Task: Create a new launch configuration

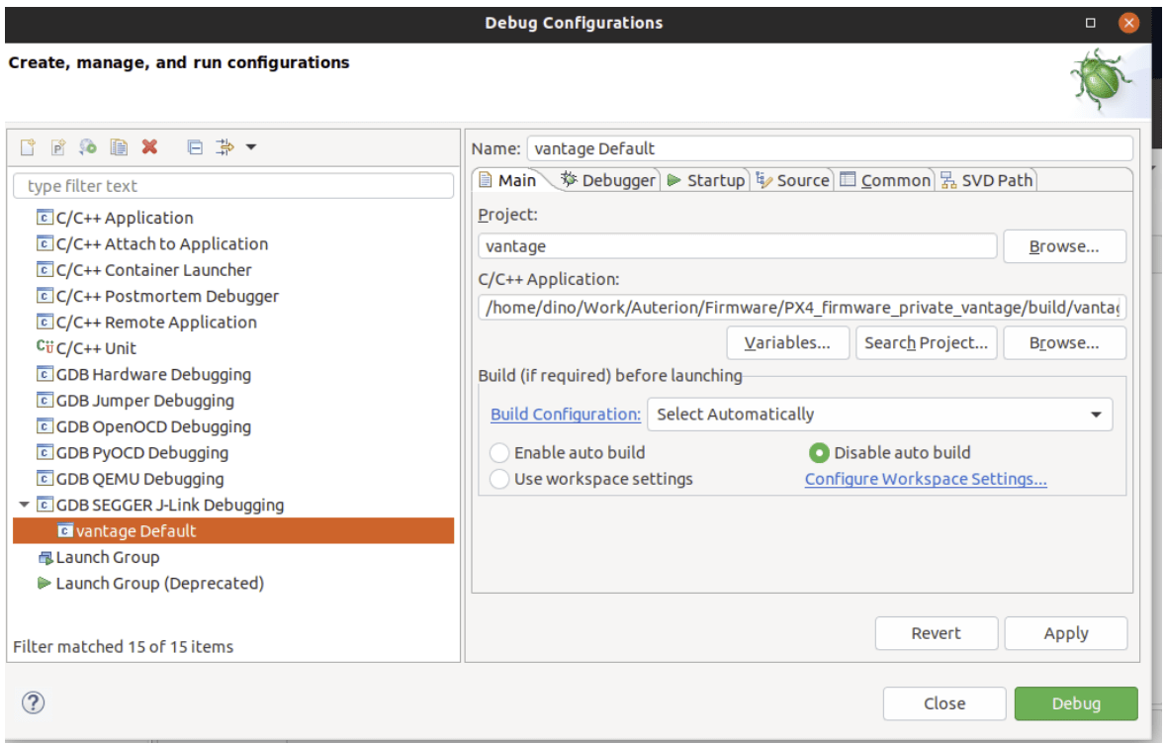Action: tap(26, 146)
